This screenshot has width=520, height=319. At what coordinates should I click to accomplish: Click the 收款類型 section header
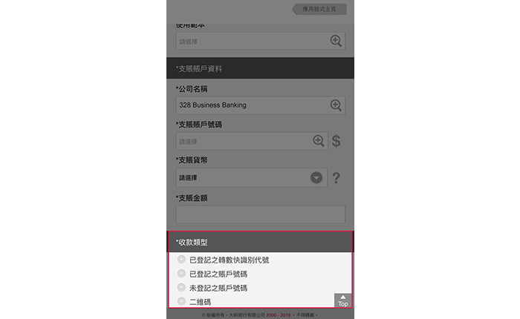(x=260, y=242)
